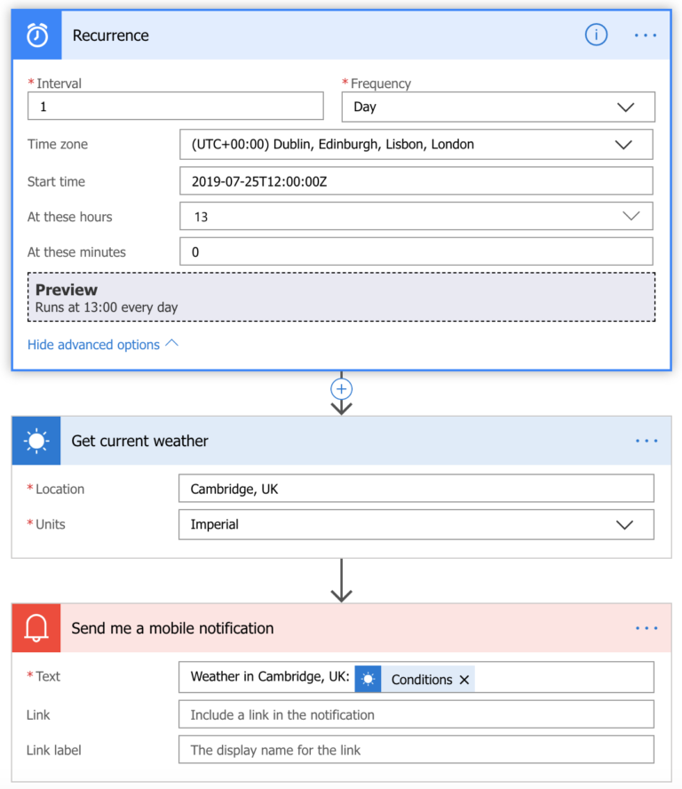Click the Link label input field
This screenshot has width=682, height=789.
pyautogui.click(x=416, y=750)
